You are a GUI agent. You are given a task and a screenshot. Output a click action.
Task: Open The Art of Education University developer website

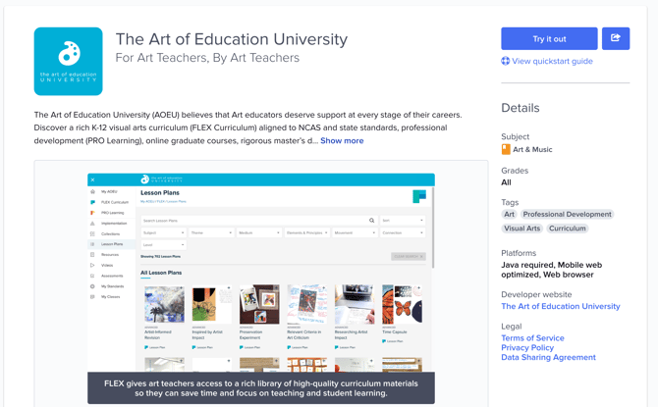click(x=560, y=306)
